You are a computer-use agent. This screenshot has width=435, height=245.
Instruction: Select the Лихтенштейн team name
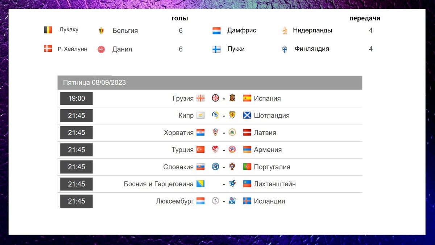point(275,184)
